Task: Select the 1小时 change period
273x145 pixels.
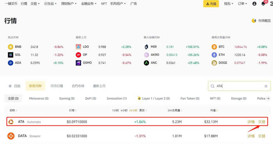Action: (115, 110)
